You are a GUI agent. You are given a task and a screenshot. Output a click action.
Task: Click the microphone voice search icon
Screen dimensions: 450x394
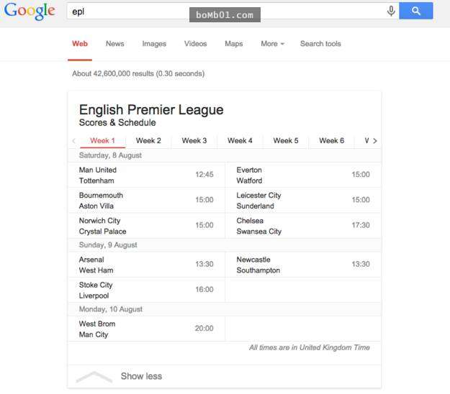(x=391, y=11)
